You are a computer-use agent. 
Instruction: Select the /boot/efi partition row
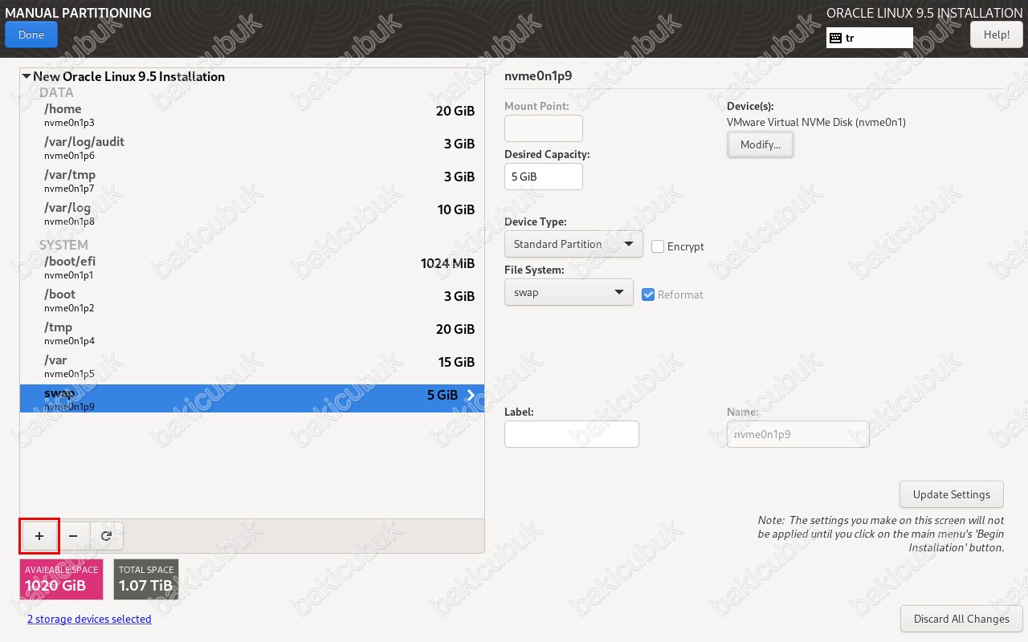point(252,267)
